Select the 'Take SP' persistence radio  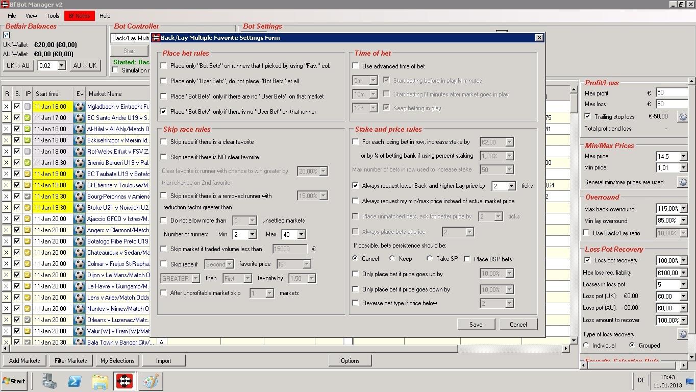tap(430, 259)
